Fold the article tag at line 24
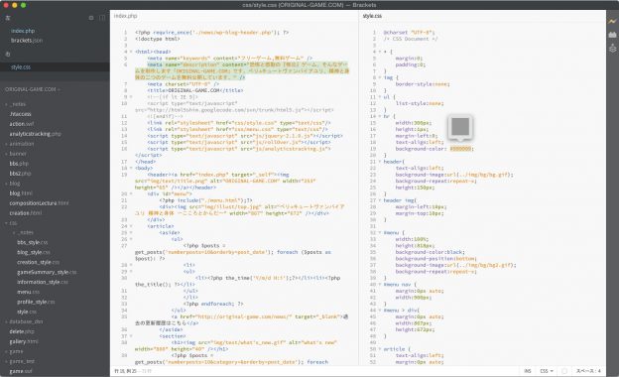 click(x=131, y=226)
